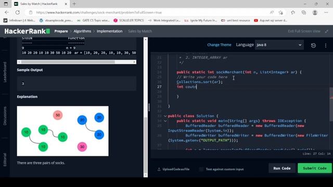333x187 pixels.
Task: Go to the Algorithms breadcrumb
Action: (x=82, y=31)
